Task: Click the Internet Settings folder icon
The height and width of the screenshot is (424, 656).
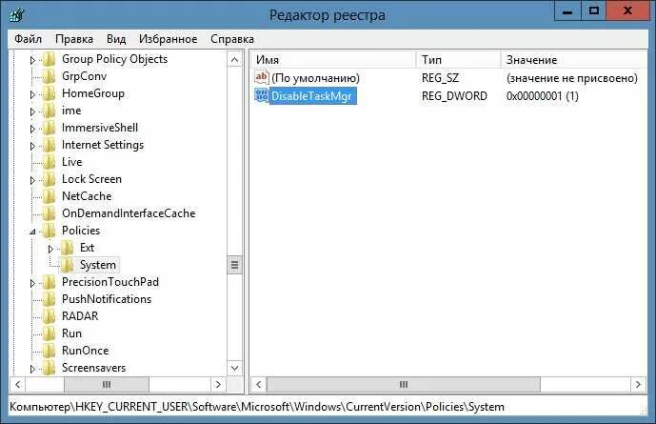Action: click(x=50, y=145)
